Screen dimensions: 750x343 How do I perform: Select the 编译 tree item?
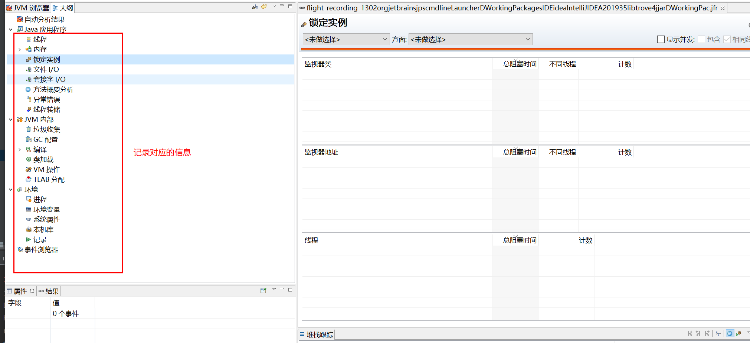click(40, 149)
